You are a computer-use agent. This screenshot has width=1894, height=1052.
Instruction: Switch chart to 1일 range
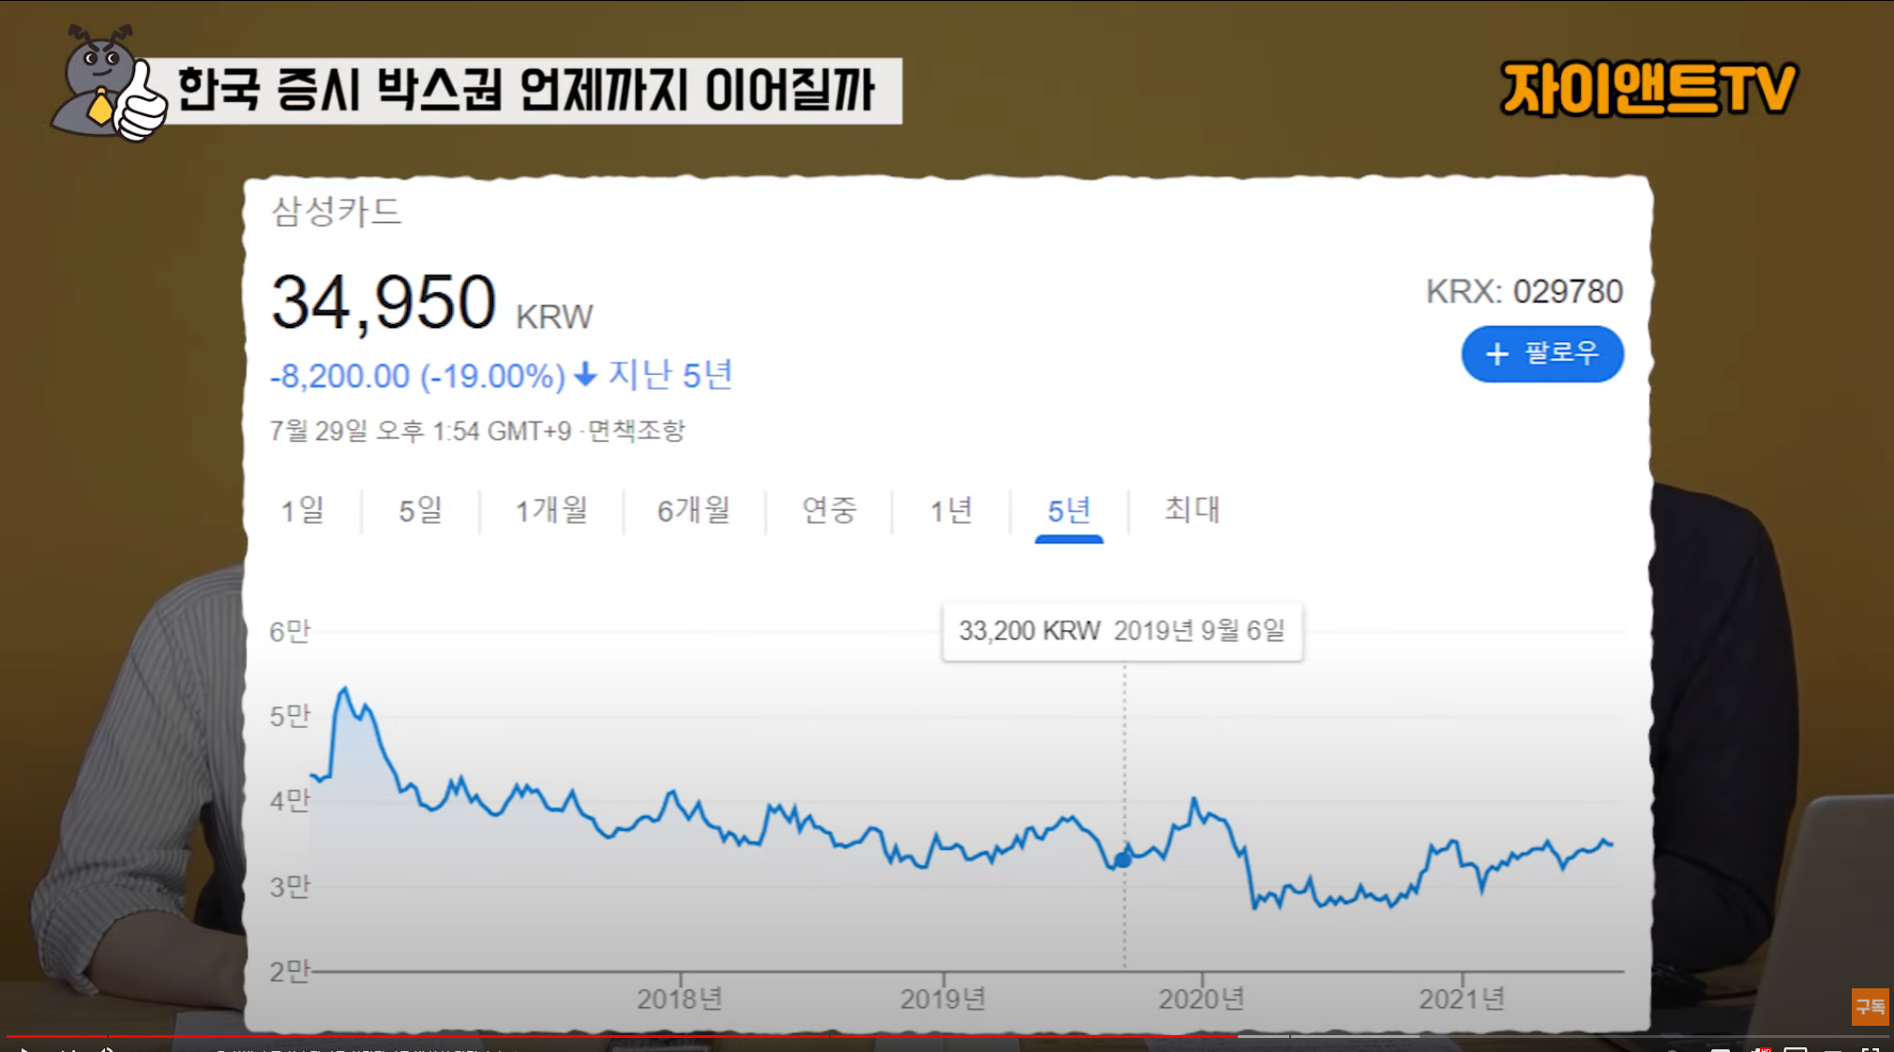[302, 511]
